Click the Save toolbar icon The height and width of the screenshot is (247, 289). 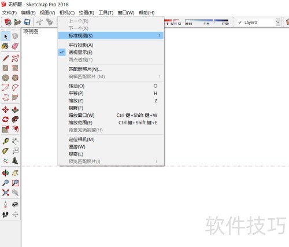coord(27,22)
